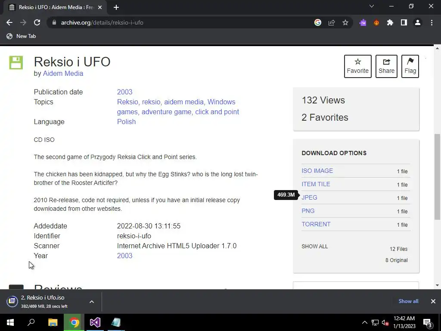Share this page using the address bar icon

pyautogui.click(x=332, y=22)
